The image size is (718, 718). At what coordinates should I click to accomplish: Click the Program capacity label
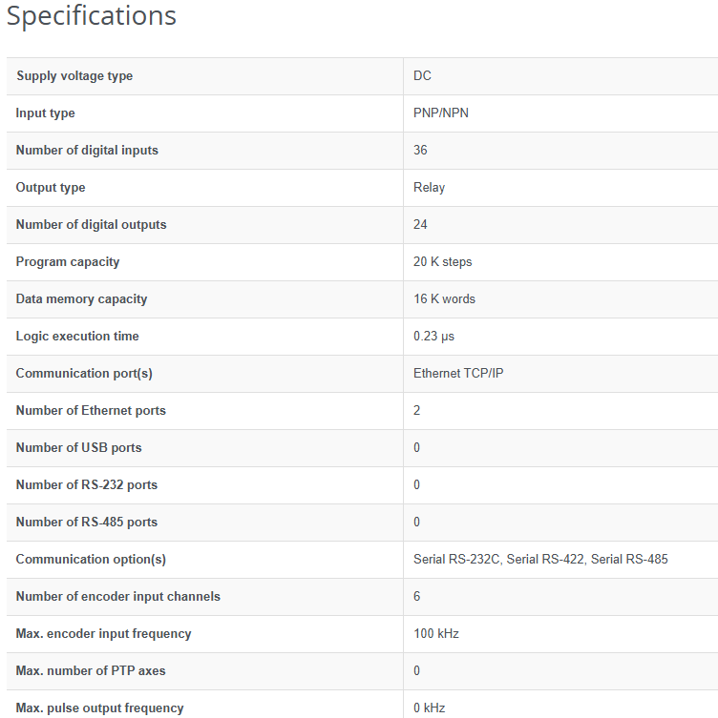pyautogui.click(x=68, y=262)
